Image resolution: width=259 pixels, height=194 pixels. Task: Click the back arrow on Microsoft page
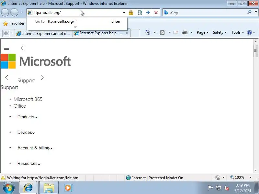pos(23,48)
